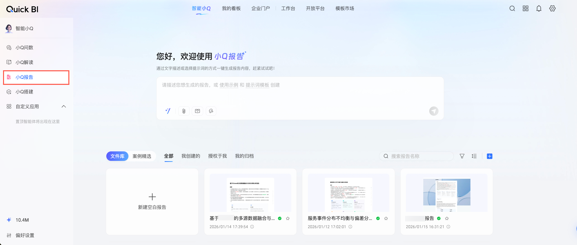Viewport: 577px width, 245px height.
Task: Open the four-square apps grid icon
Action: [525, 9]
